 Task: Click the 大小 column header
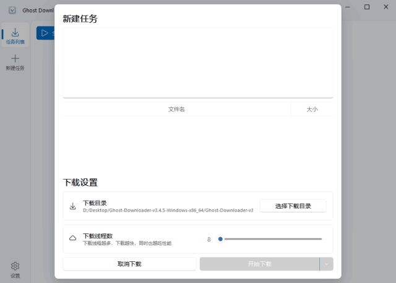[x=312, y=109]
